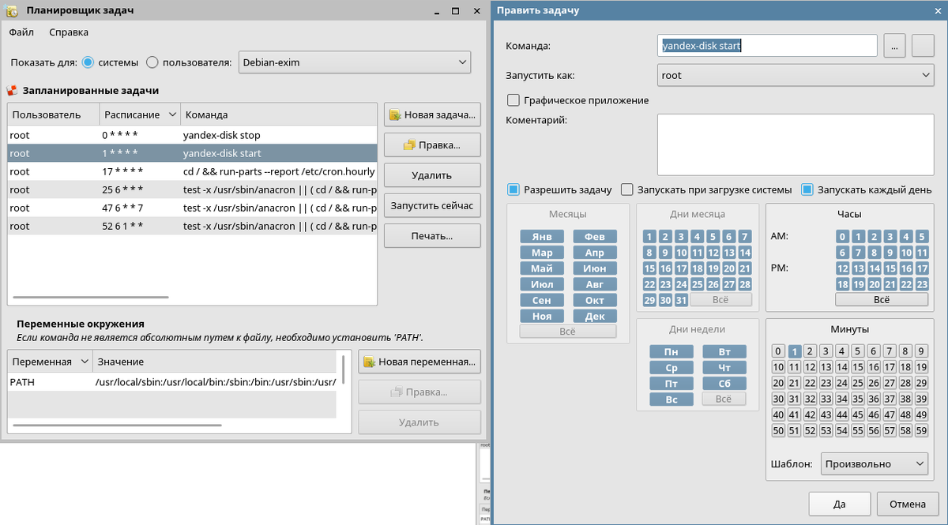Select the task with schedule 47 6 * * 7
The height and width of the screenshot is (525, 948).
pyautogui.click(x=192, y=208)
